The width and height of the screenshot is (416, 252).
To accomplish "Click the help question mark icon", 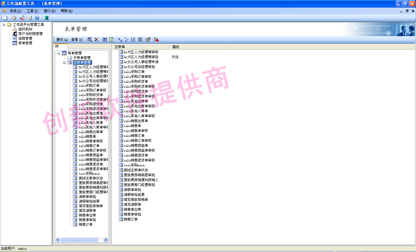I will point(37,18).
